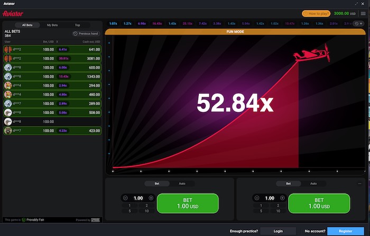Select quick amount 10 in left panel
The image size is (370, 236).
pyautogui.click(x=147, y=211)
